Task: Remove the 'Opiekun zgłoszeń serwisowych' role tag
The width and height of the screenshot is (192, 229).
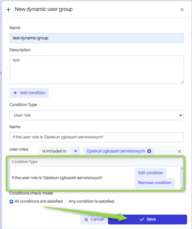Action: (x=149, y=151)
